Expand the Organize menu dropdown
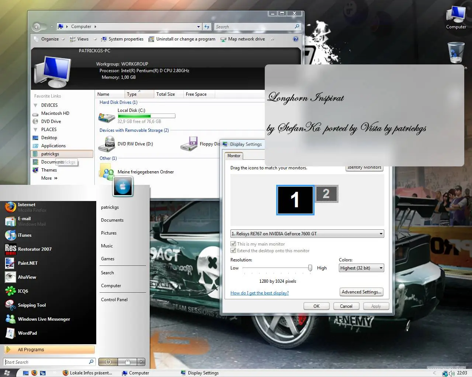 (x=63, y=39)
